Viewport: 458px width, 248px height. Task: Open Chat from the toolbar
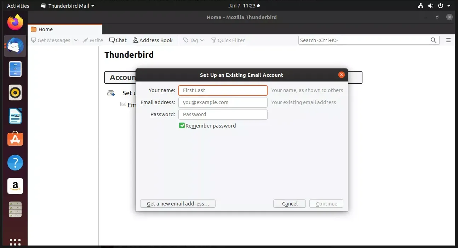tap(118, 40)
